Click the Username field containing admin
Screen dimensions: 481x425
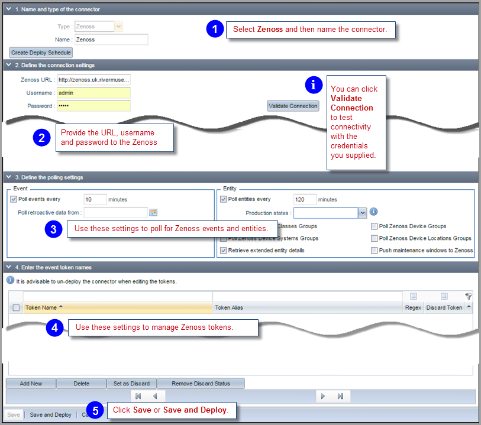click(94, 93)
